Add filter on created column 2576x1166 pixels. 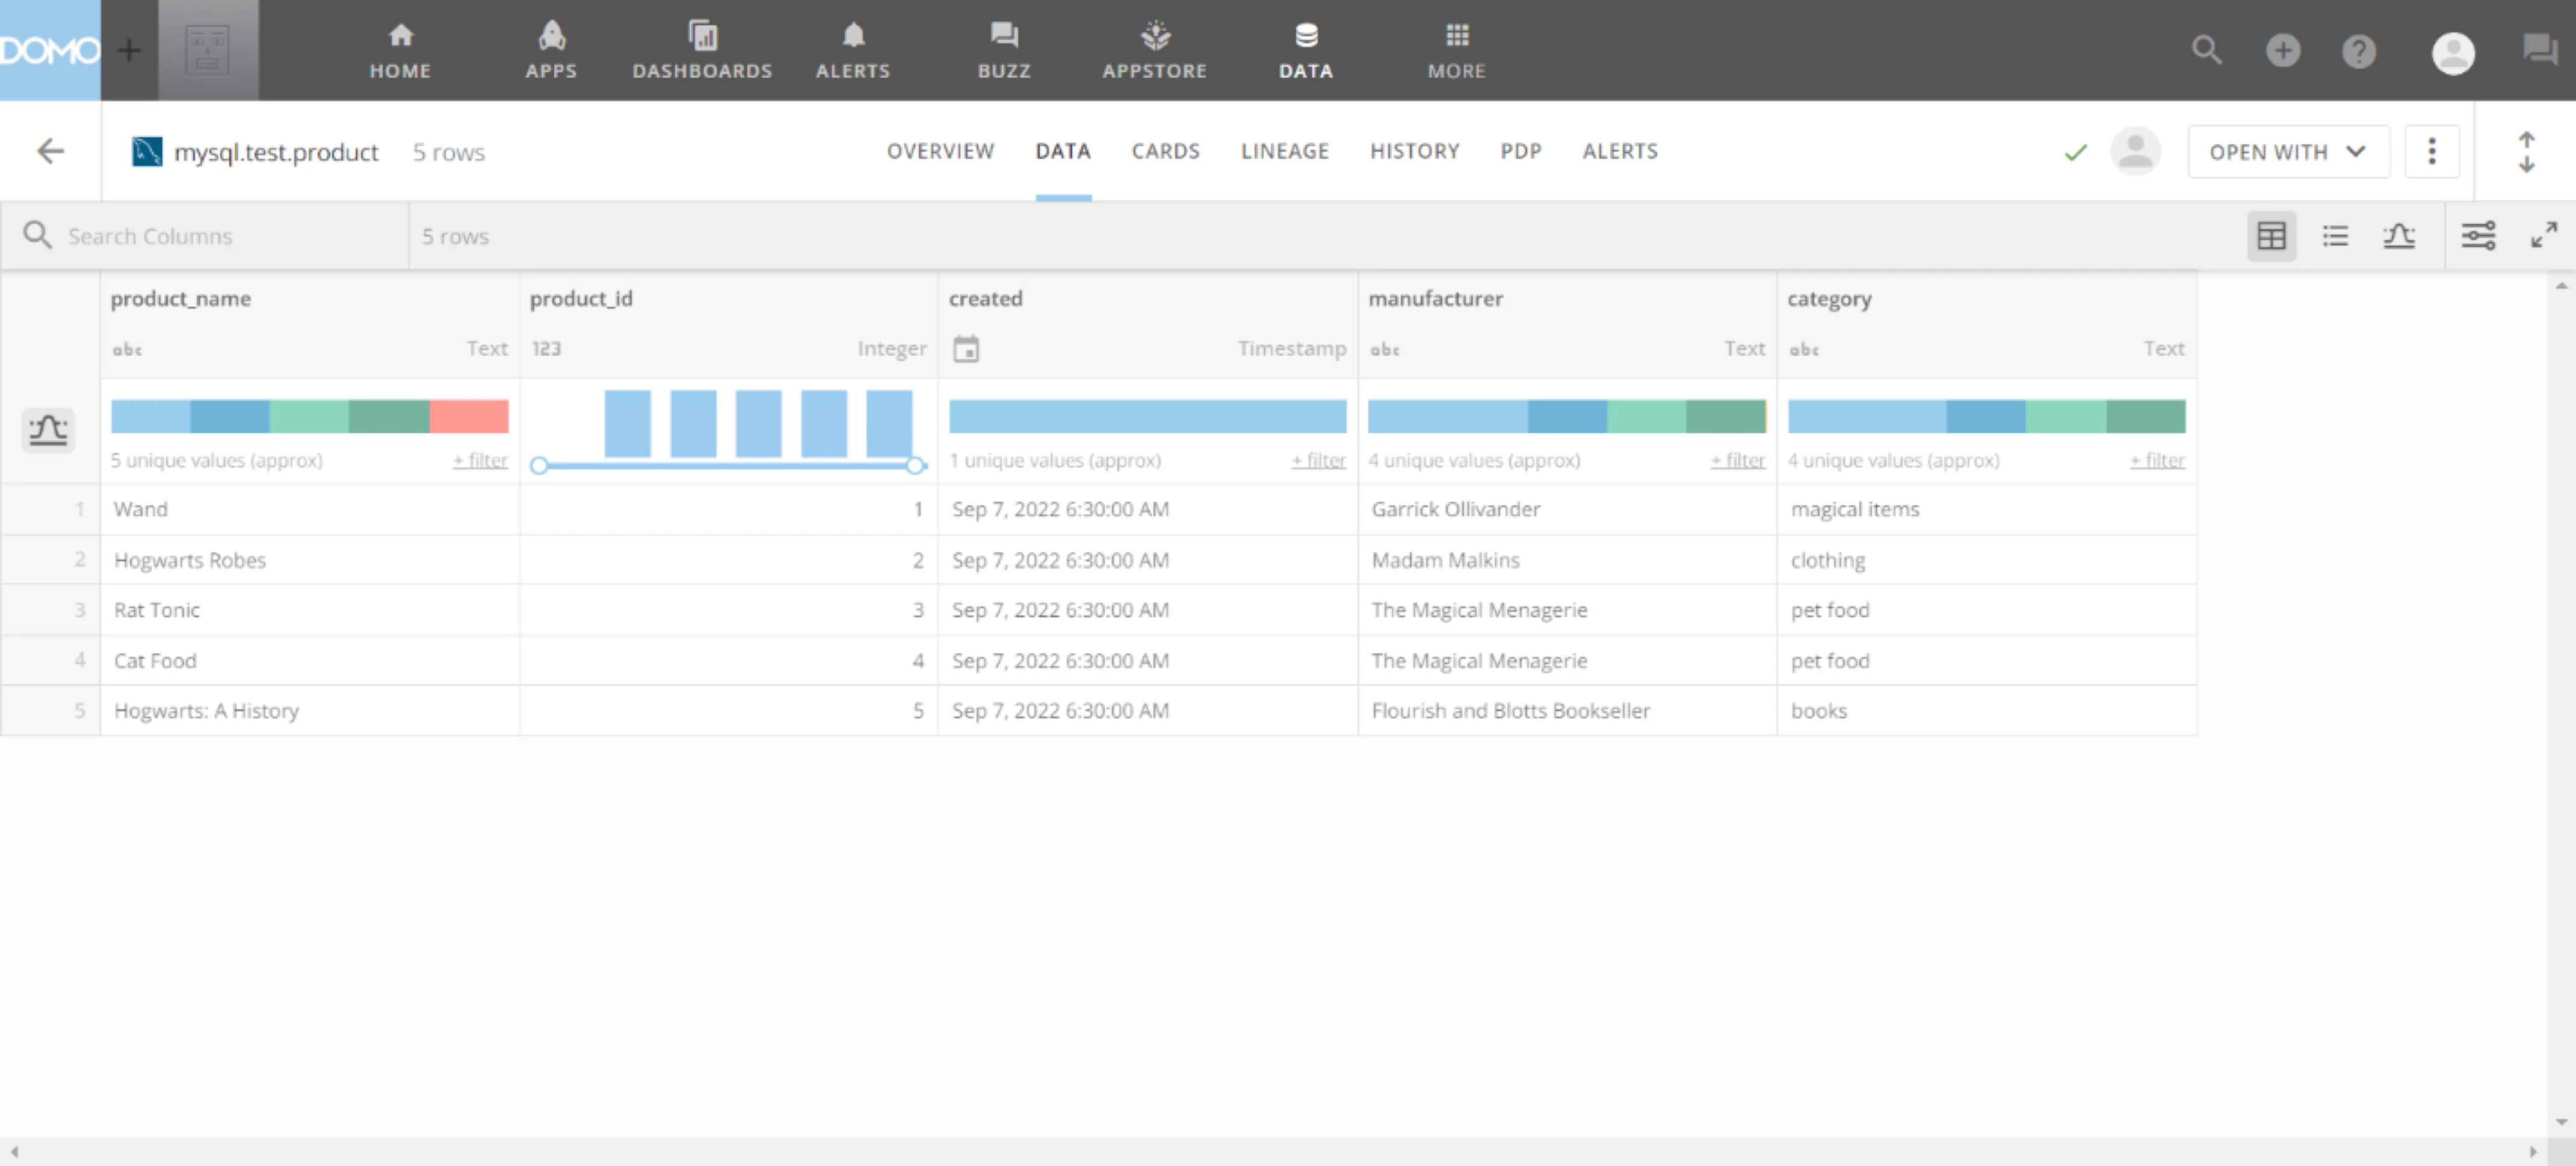pos(1318,460)
